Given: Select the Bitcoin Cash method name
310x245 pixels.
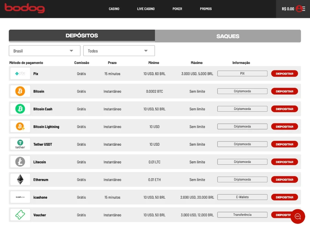Looking at the screenshot, I should tap(43, 109).
